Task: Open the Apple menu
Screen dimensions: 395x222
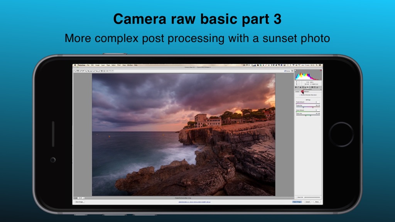Action: point(75,65)
